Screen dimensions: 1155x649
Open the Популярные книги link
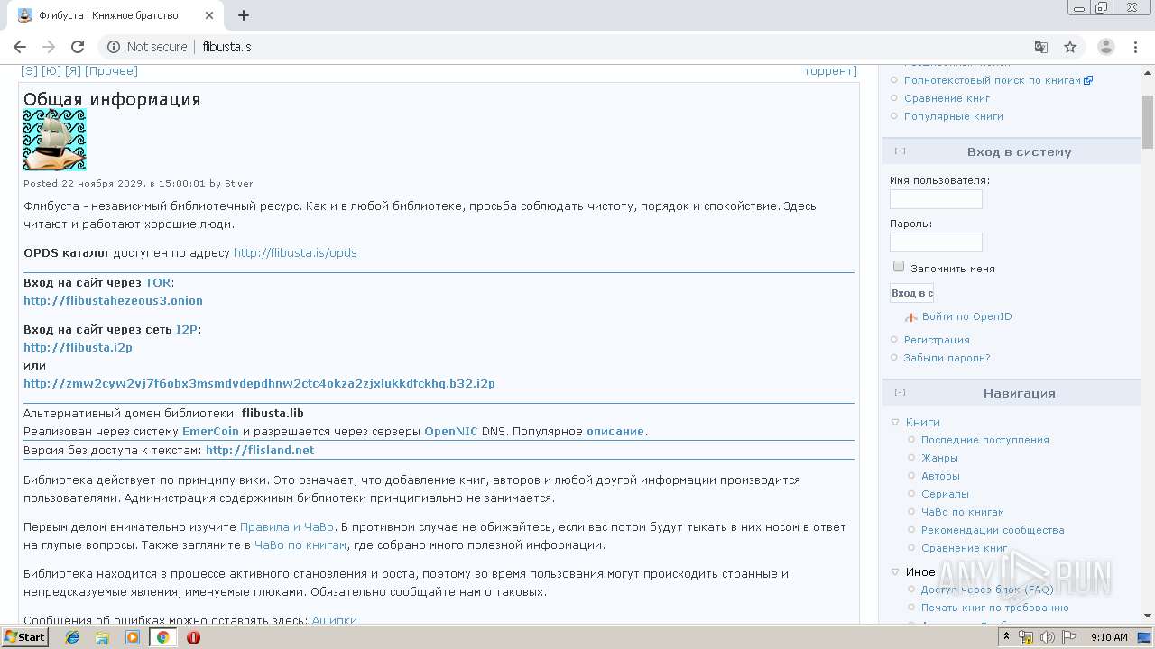(954, 116)
